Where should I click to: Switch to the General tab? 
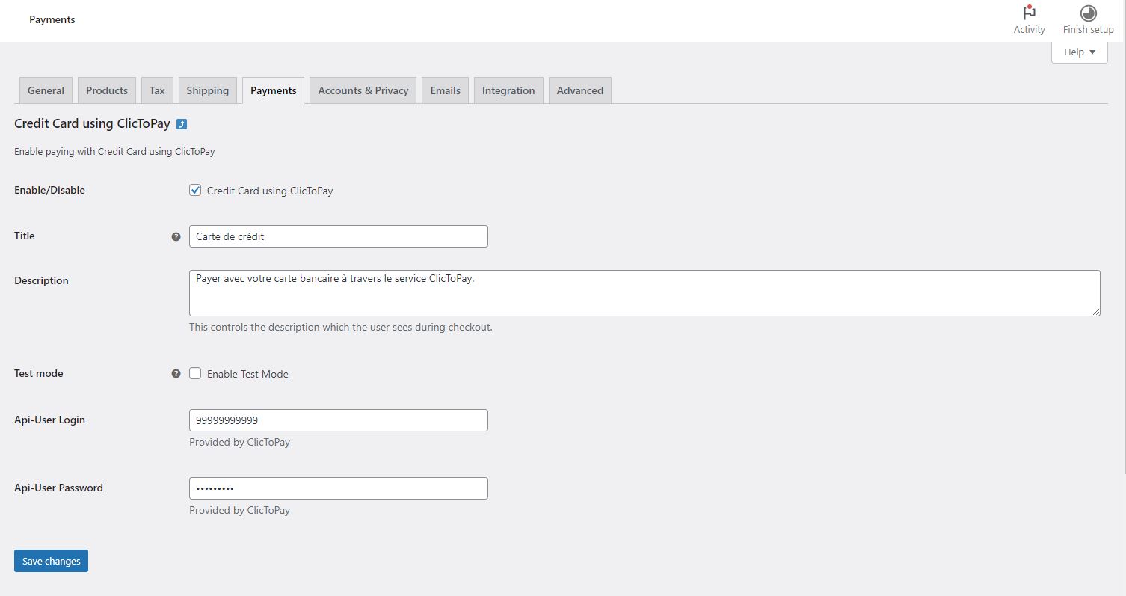46,90
